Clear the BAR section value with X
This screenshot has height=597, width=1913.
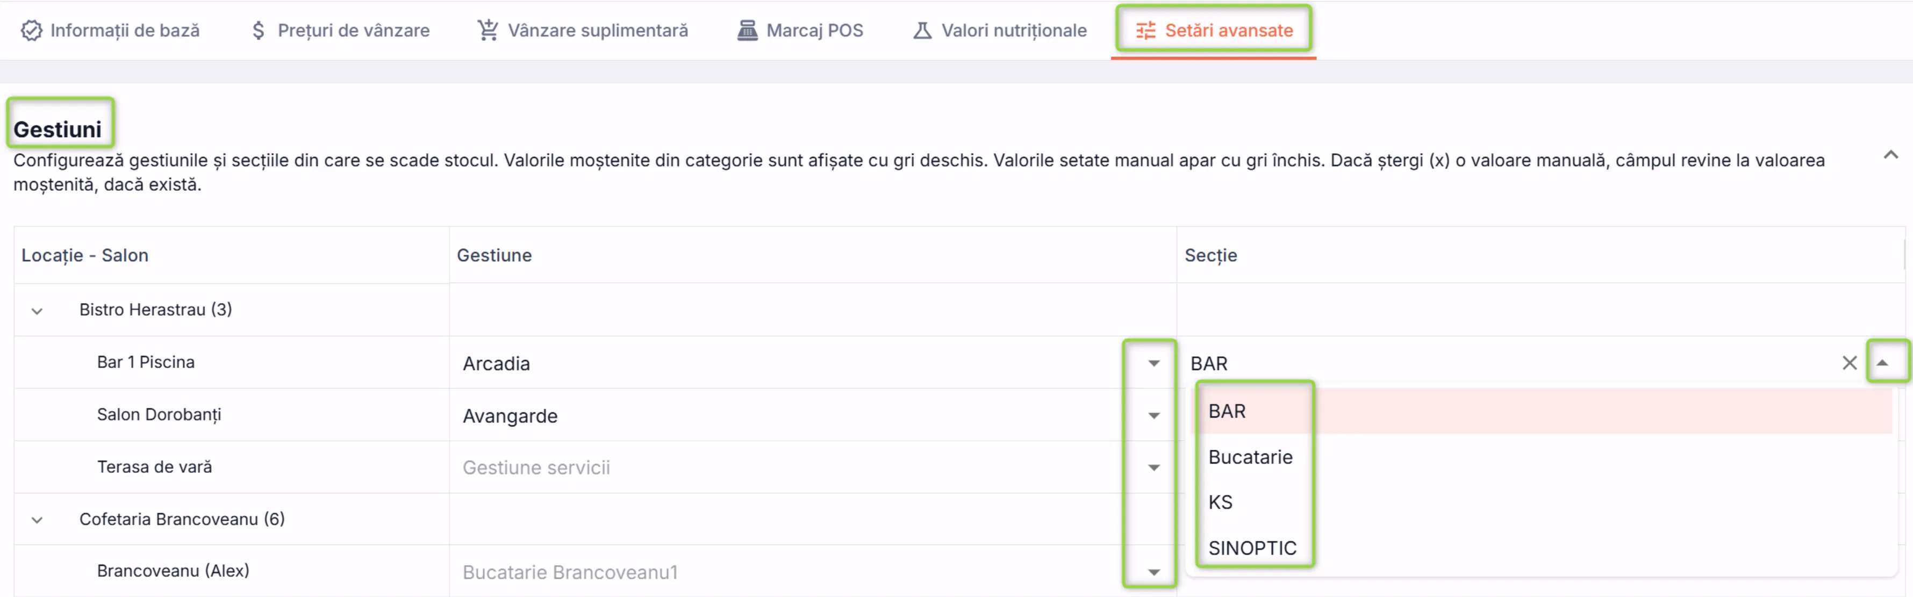pyautogui.click(x=1849, y=363)
